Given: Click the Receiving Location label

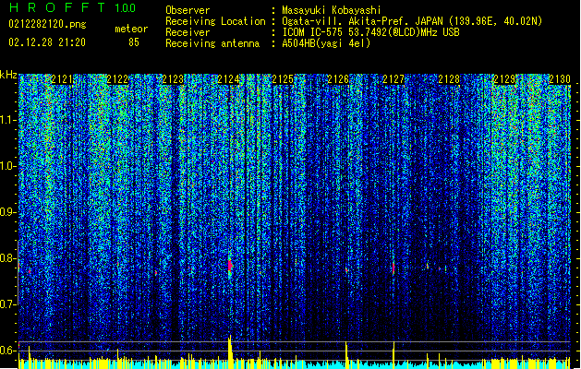Looking at the screenshot, I should pyautogui.click(x=215, y=21).
